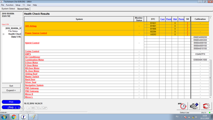Open the Mirror L link
Screen dimensions: 213x120
[29, 97]
